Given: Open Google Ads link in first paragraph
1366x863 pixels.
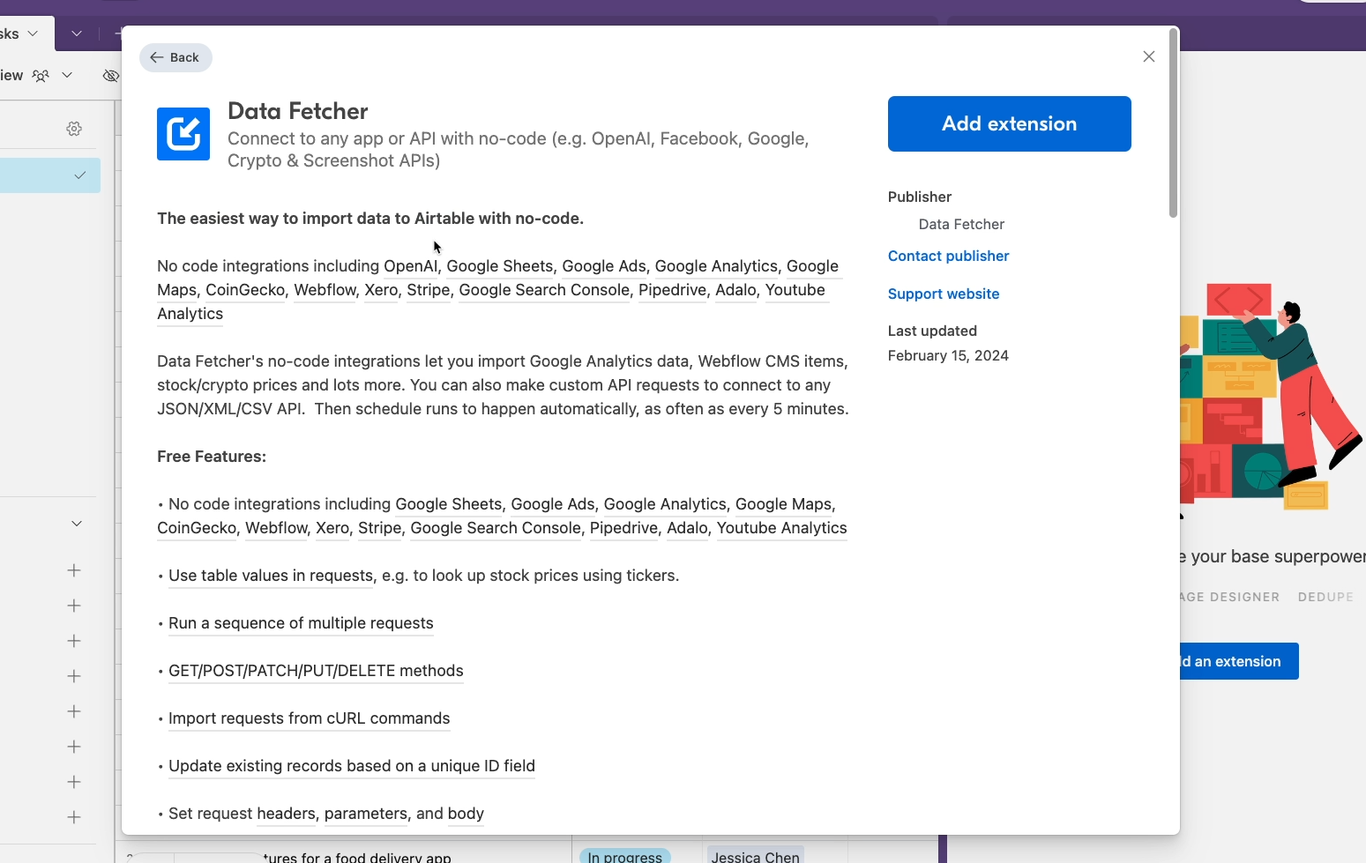Looking at the screenshot, I should click(x=604, y=266).
